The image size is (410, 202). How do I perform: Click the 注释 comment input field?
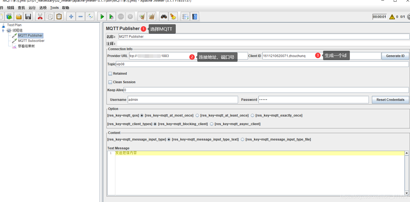263,44
